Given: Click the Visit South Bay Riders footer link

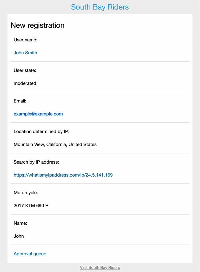Looking at the screenshot, I should (100, 267).
